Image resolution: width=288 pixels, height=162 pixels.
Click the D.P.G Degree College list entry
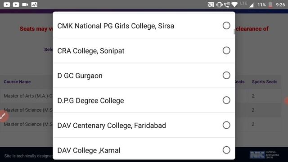[144, 100]
